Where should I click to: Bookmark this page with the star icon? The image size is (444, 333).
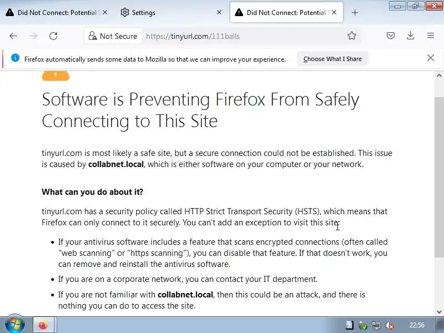(351, 36)
